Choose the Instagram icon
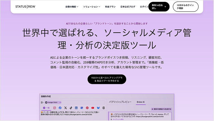Screen dimensions: 214x121 tap(54, 108)
